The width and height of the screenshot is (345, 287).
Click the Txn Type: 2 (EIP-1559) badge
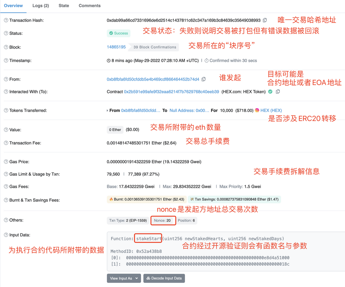tap(128, 221)
